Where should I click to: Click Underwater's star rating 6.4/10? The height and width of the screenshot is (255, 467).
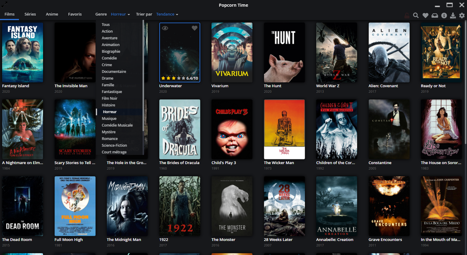click(180, 78)
